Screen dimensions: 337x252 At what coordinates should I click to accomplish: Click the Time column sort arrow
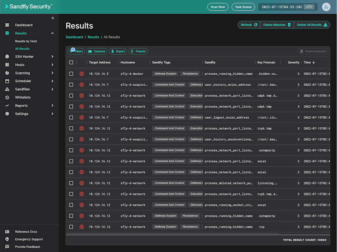click(x=314, y=62)
